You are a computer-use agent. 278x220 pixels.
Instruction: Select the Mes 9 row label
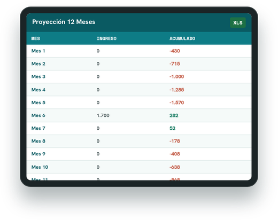[38, 154]
